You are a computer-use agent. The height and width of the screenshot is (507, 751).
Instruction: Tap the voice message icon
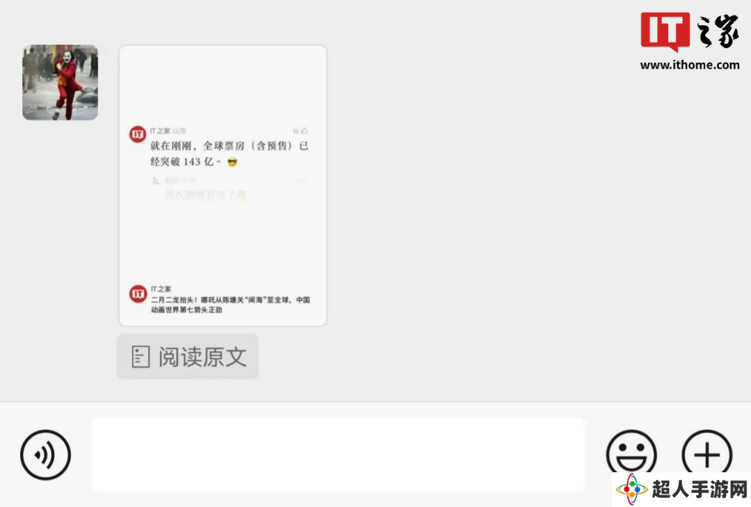[x=45, y=455]
